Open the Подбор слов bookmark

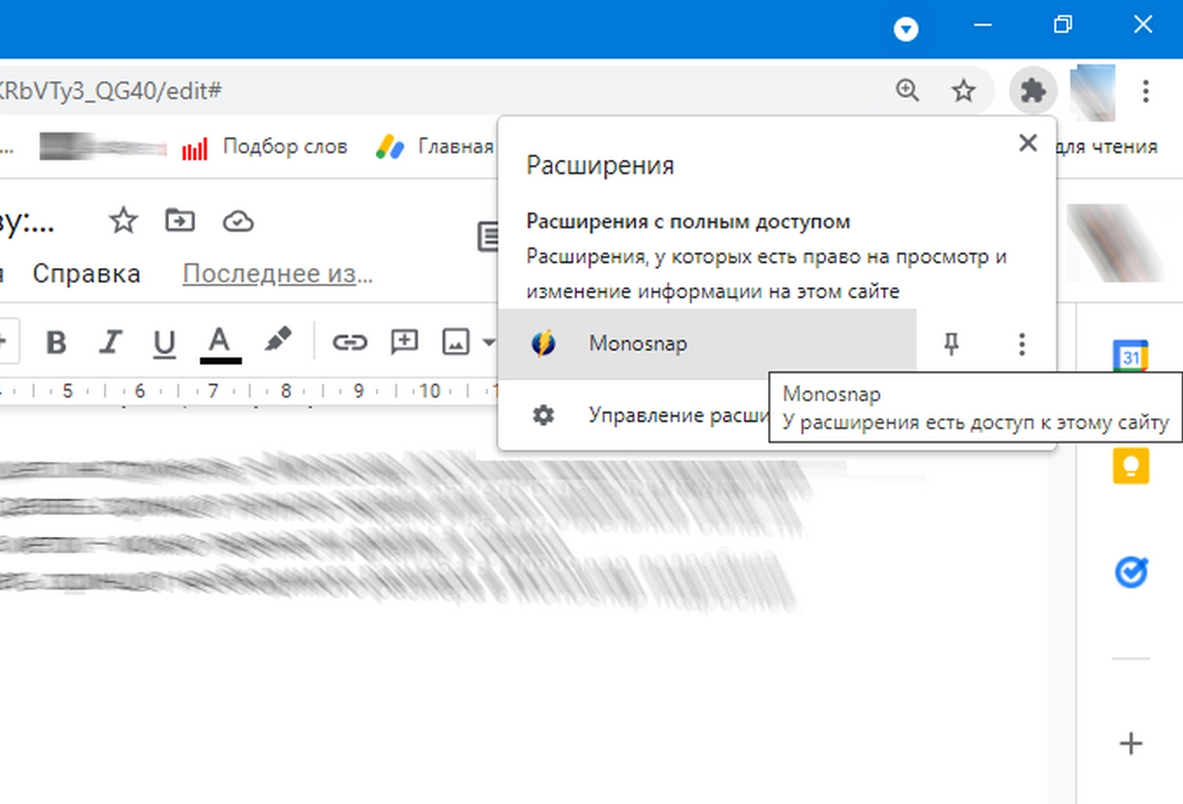(x=265, y=147)
